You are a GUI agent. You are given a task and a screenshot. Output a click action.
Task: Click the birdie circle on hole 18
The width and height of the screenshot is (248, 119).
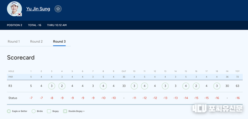217,86
